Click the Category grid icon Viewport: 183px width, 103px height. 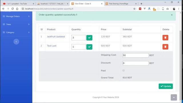4,32
